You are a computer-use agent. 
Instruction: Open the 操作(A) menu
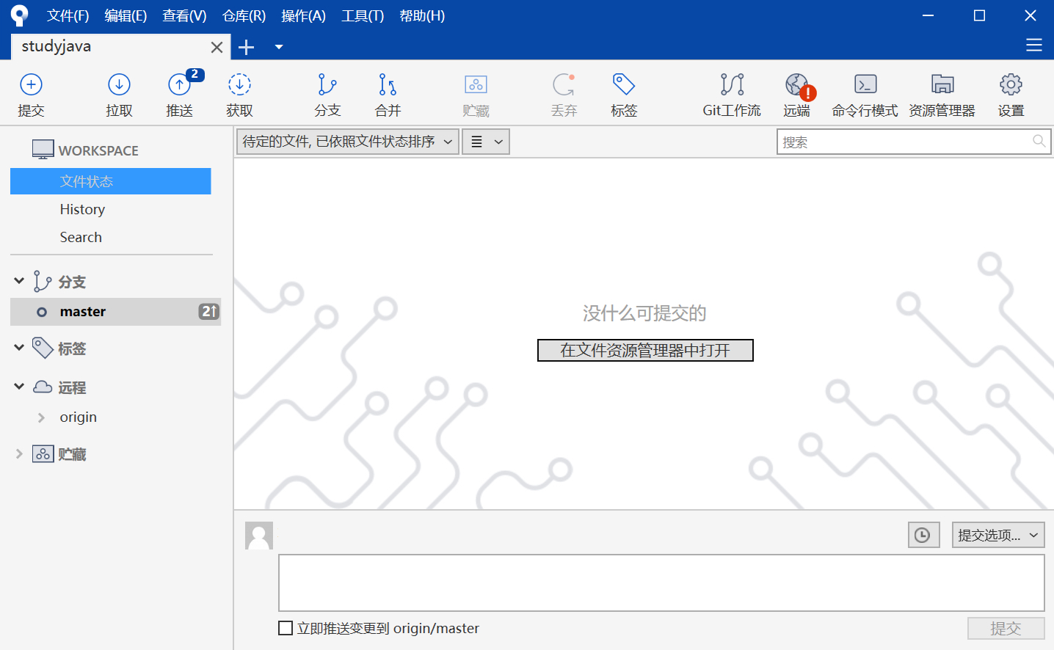[x=303, y=15]
